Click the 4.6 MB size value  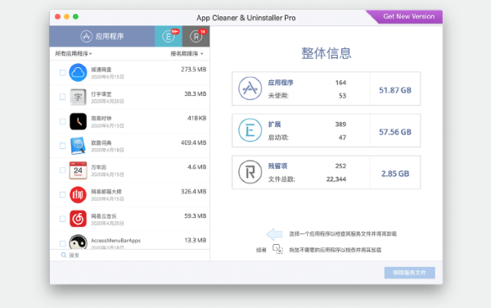tap(196, 167)
